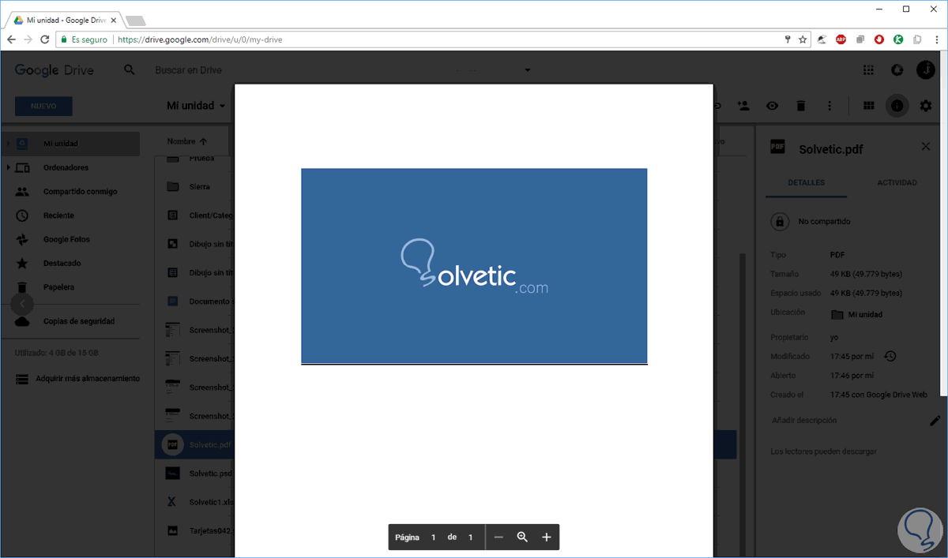The image size is (948, 558).
Task: Select the Sierra folder row
Action: click(194, 187)
